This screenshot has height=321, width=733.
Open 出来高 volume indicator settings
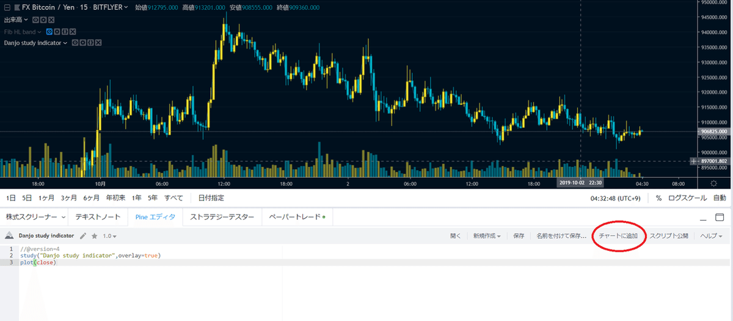click(x=44, y=20)
